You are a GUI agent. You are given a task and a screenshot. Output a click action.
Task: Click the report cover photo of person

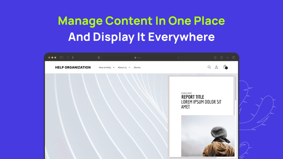(208, 136)
